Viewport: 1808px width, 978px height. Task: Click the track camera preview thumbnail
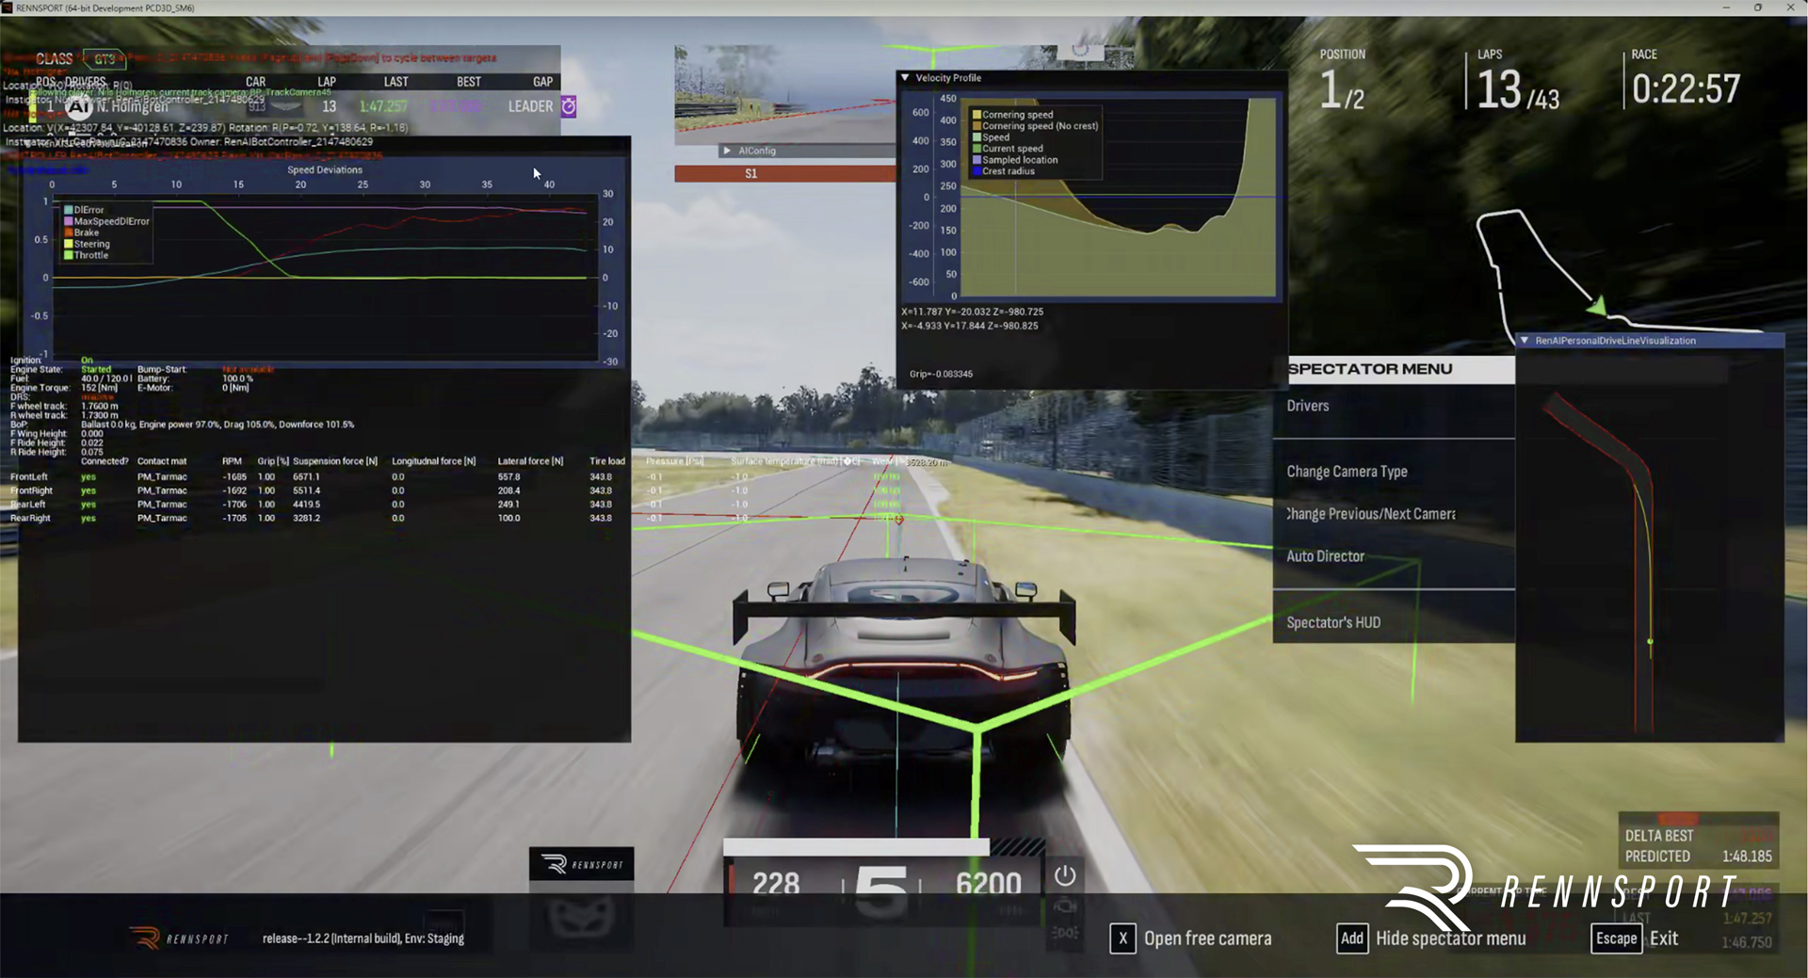click(784, 94)
